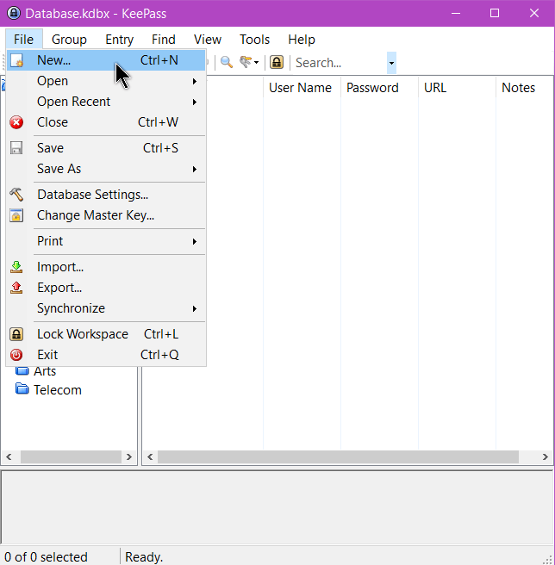
Task: Click the red Close database icon
Action: coord(16,122)
